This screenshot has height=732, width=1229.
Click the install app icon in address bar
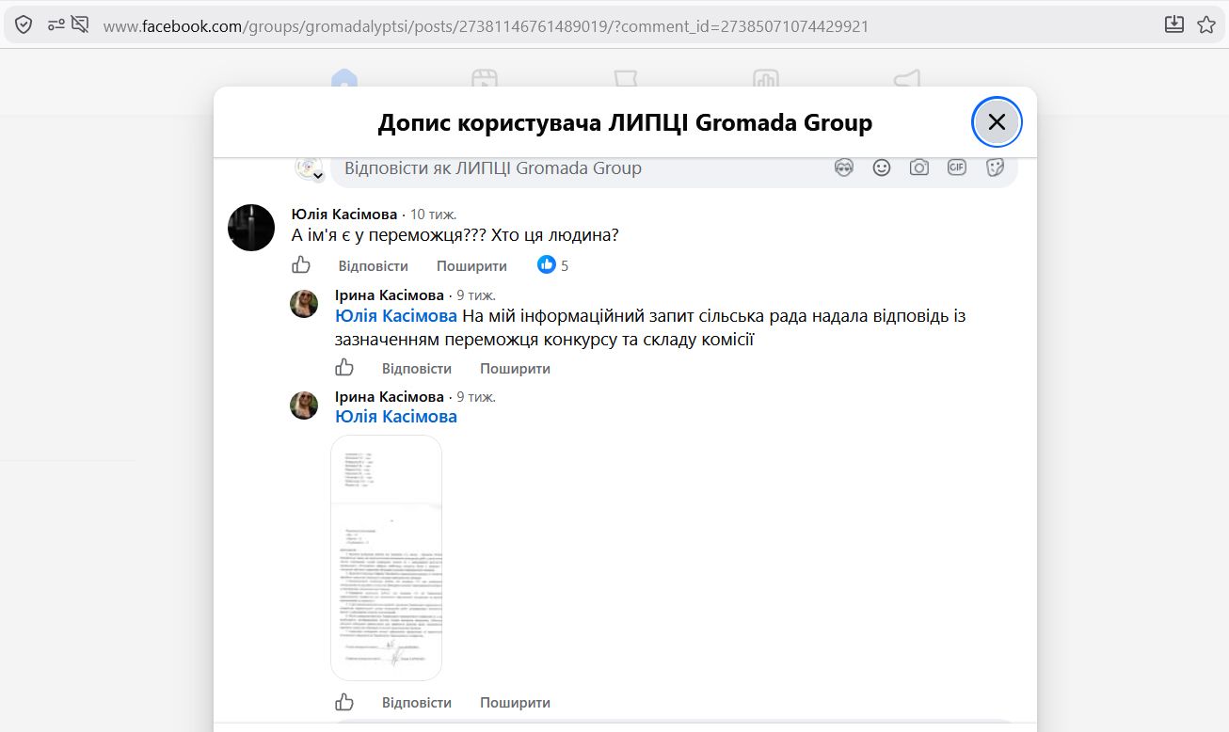coord(1173,25)
